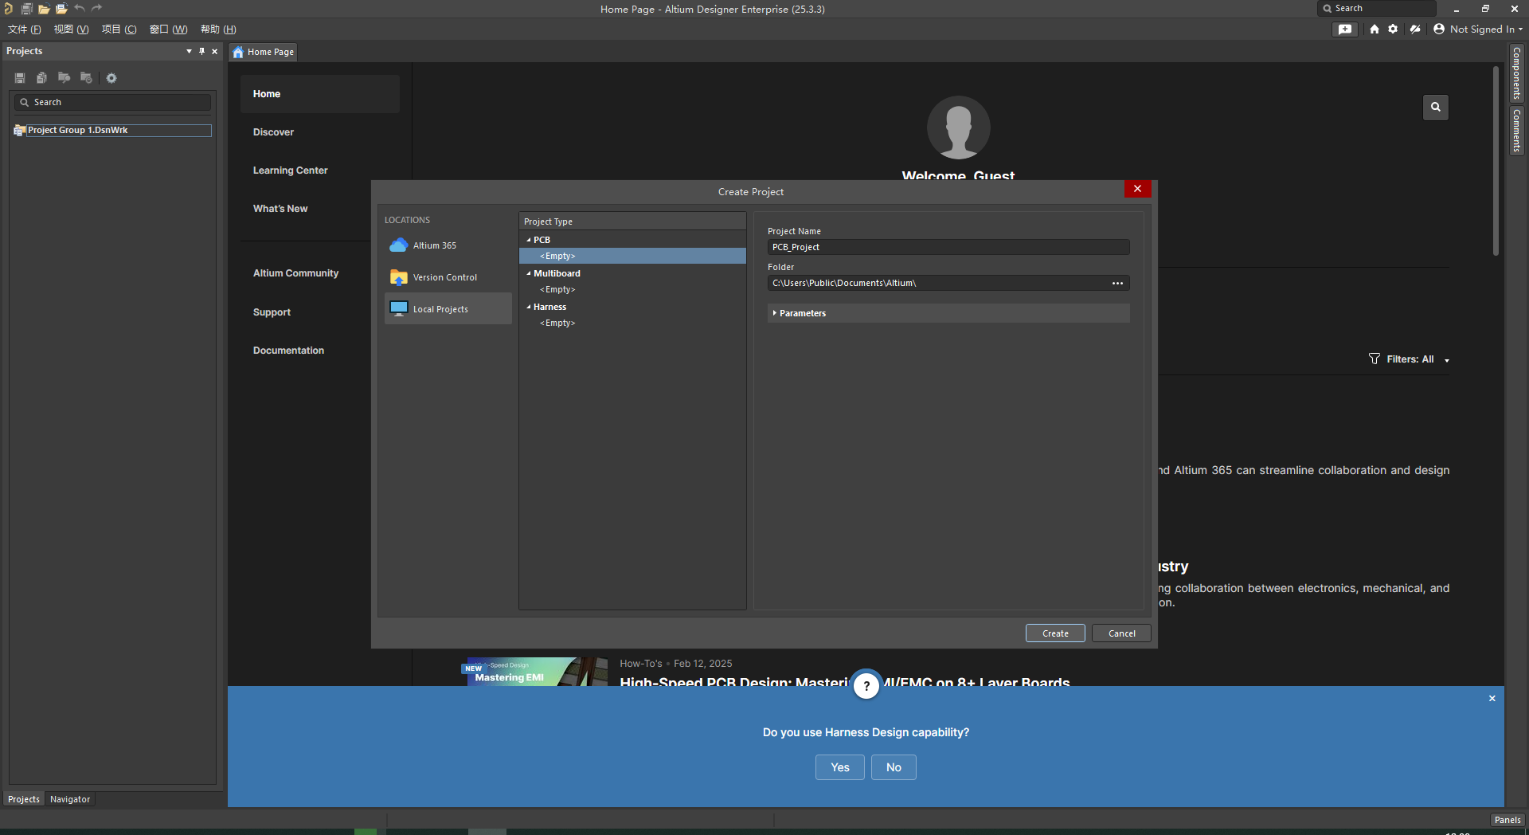Click the Cancel button
1529x835 pixels.
[x=1121, y=633]
